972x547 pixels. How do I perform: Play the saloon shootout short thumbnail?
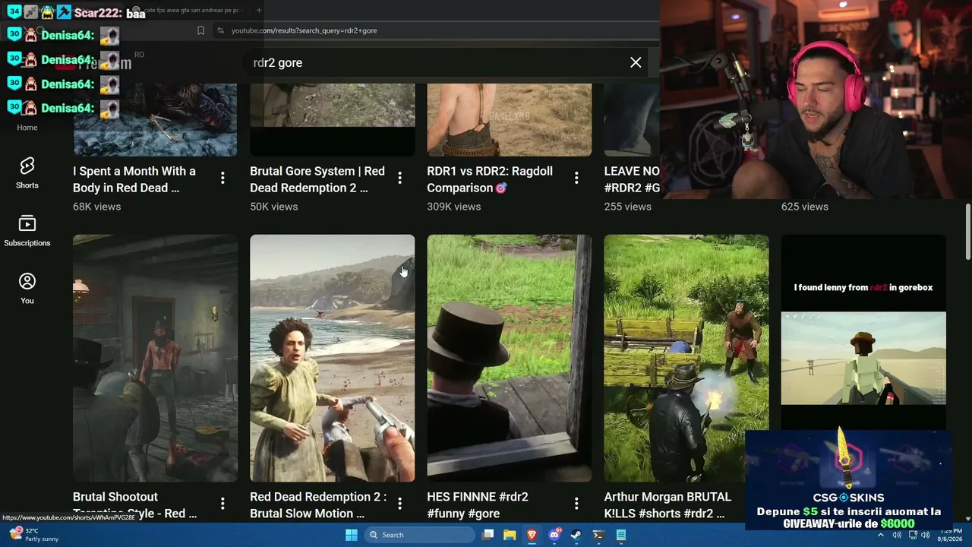coord(155,358)
